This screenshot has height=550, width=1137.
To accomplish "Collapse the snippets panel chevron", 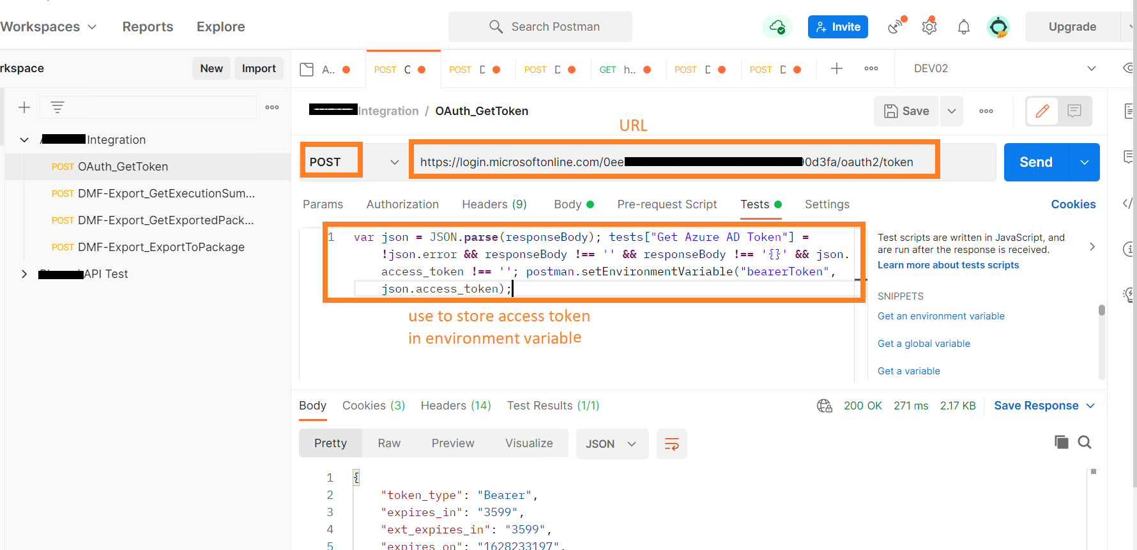I will [x=1092, y=247].
